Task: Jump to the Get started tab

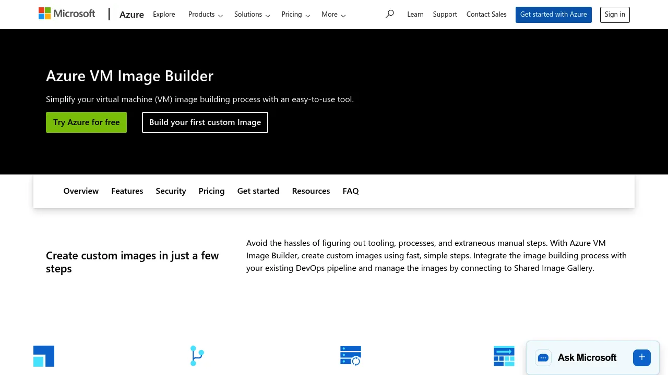Action: (x=258, y=191)
